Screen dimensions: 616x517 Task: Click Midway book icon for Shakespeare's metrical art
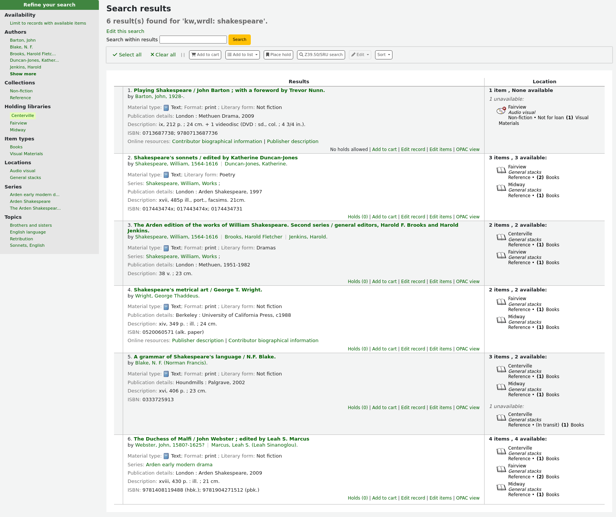501,320
